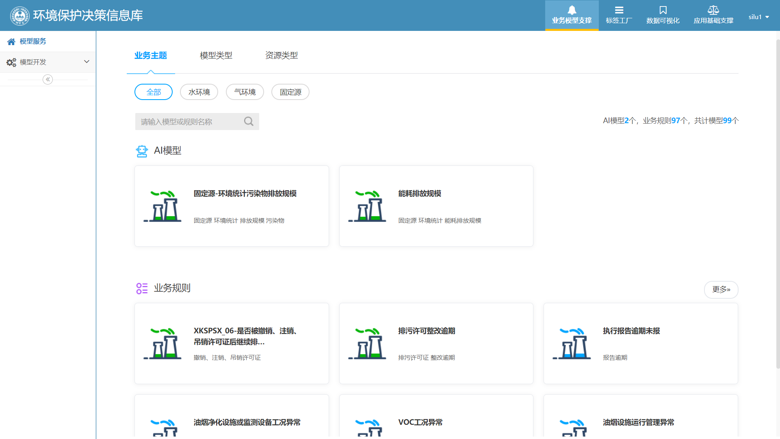Click factory icon of 油烟净化设施或监测设备工况异常 card
The height and width of the screenshot is (439, 780).
(164, 428)
